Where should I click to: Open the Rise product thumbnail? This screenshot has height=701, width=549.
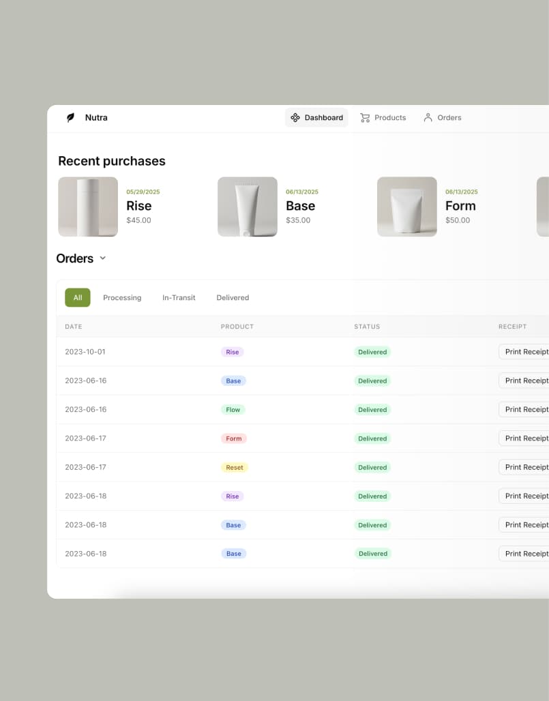coord(88,207)
